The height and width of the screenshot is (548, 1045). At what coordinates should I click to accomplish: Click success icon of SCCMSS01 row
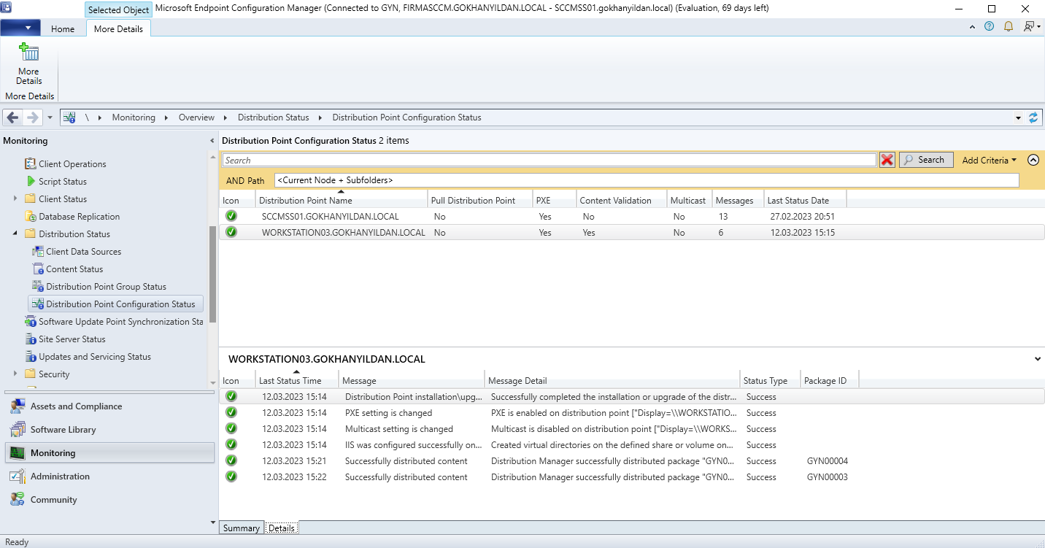click(x=231, y=216)
